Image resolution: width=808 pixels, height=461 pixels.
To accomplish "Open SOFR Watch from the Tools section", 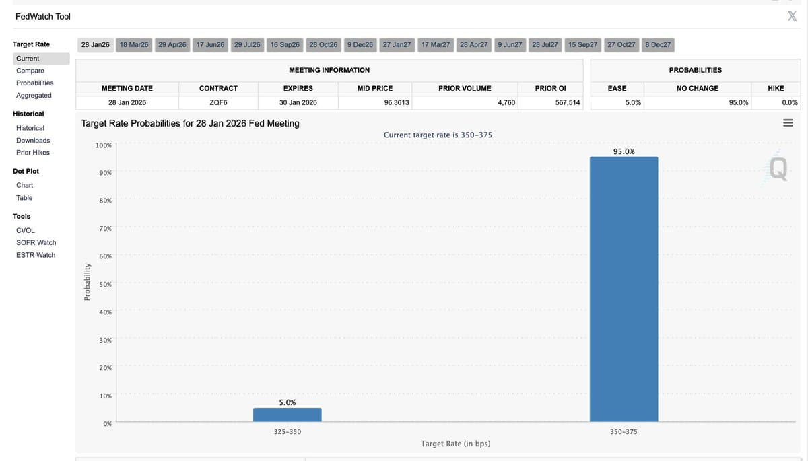I will click(x=36, y=242).
